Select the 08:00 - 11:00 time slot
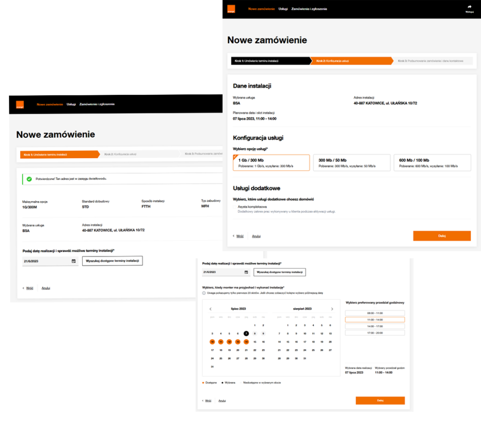 [x=375, y=313]
